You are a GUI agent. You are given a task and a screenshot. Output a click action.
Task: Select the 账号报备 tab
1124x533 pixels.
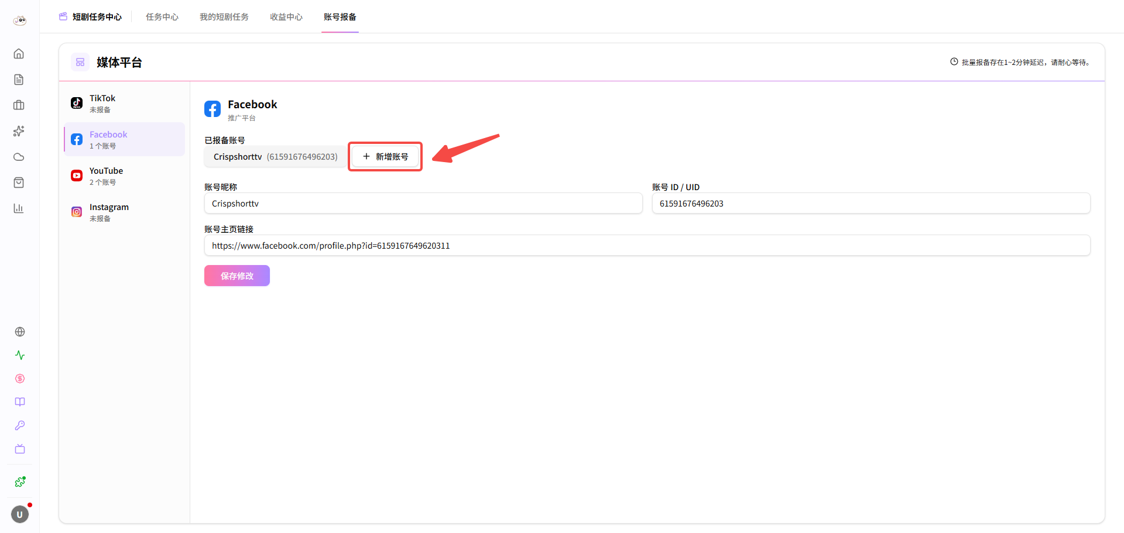click(340, 17)
